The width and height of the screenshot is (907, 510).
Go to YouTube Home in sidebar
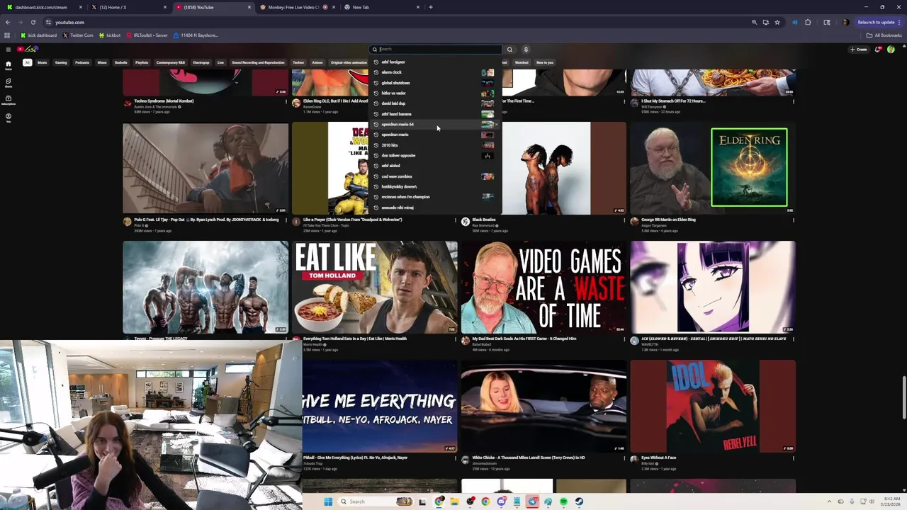pyautogui.click(x=9, y=65)
